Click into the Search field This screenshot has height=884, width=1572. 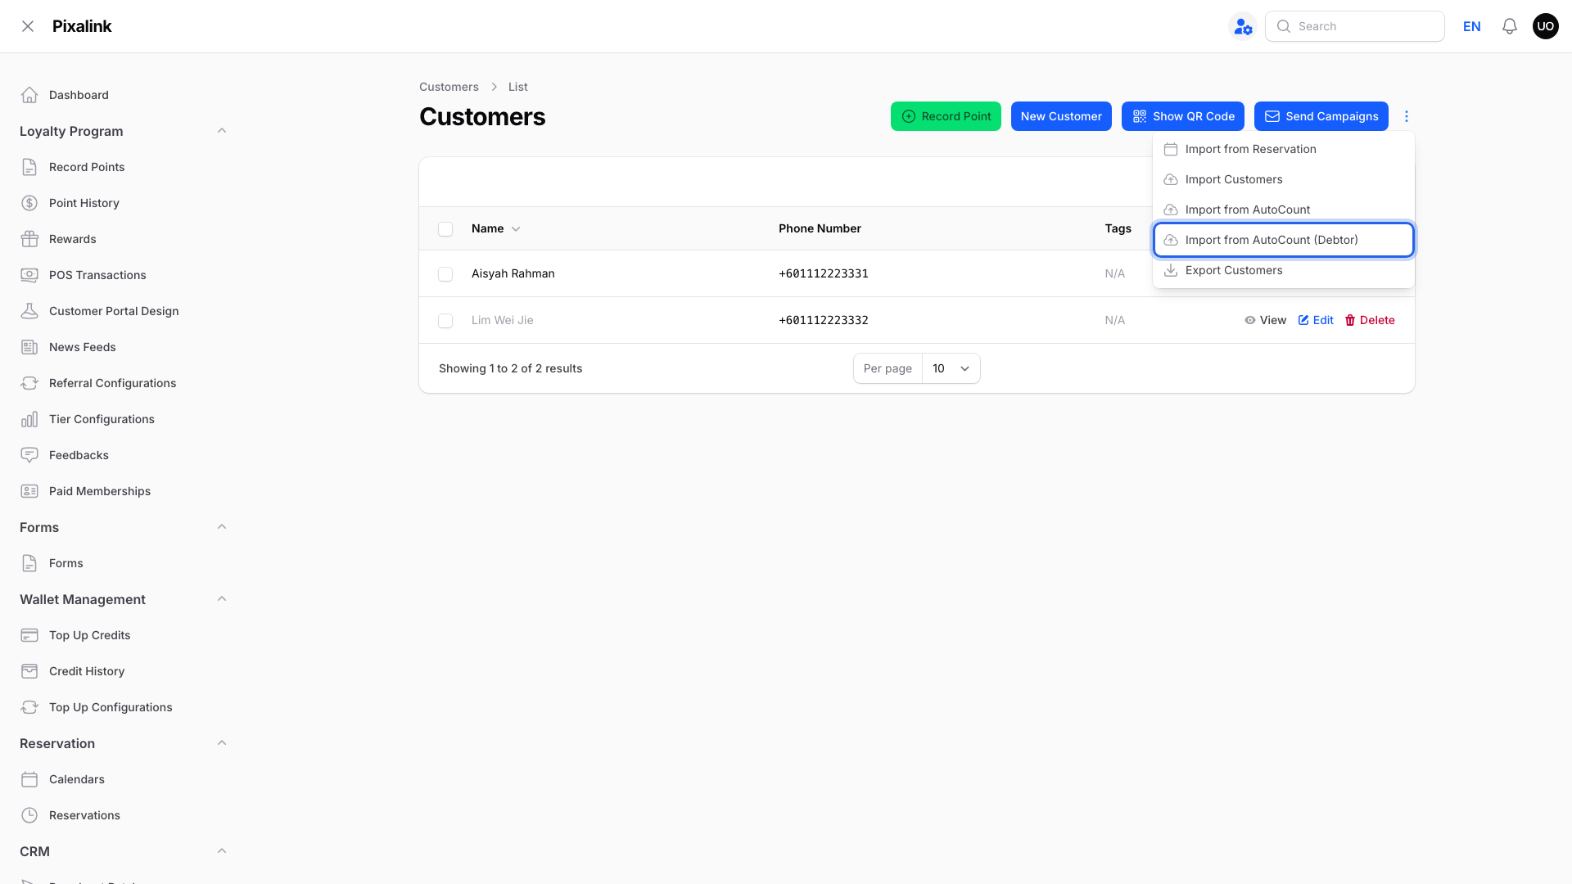1355,26
